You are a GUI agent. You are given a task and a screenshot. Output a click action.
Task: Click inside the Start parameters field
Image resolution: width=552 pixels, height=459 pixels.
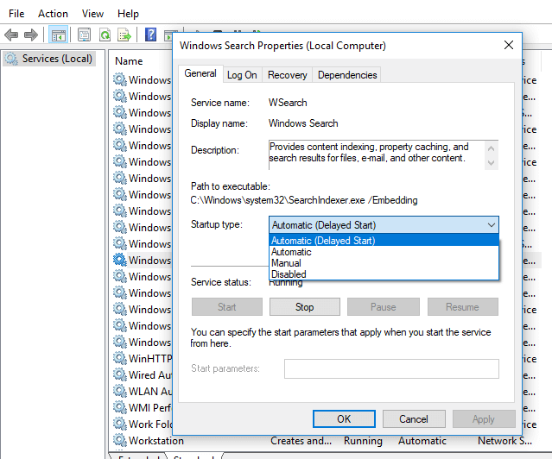(391, 368)
